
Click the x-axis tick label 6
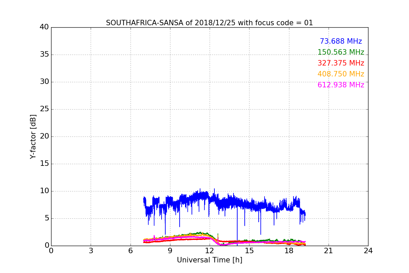[x=131, y=251]
